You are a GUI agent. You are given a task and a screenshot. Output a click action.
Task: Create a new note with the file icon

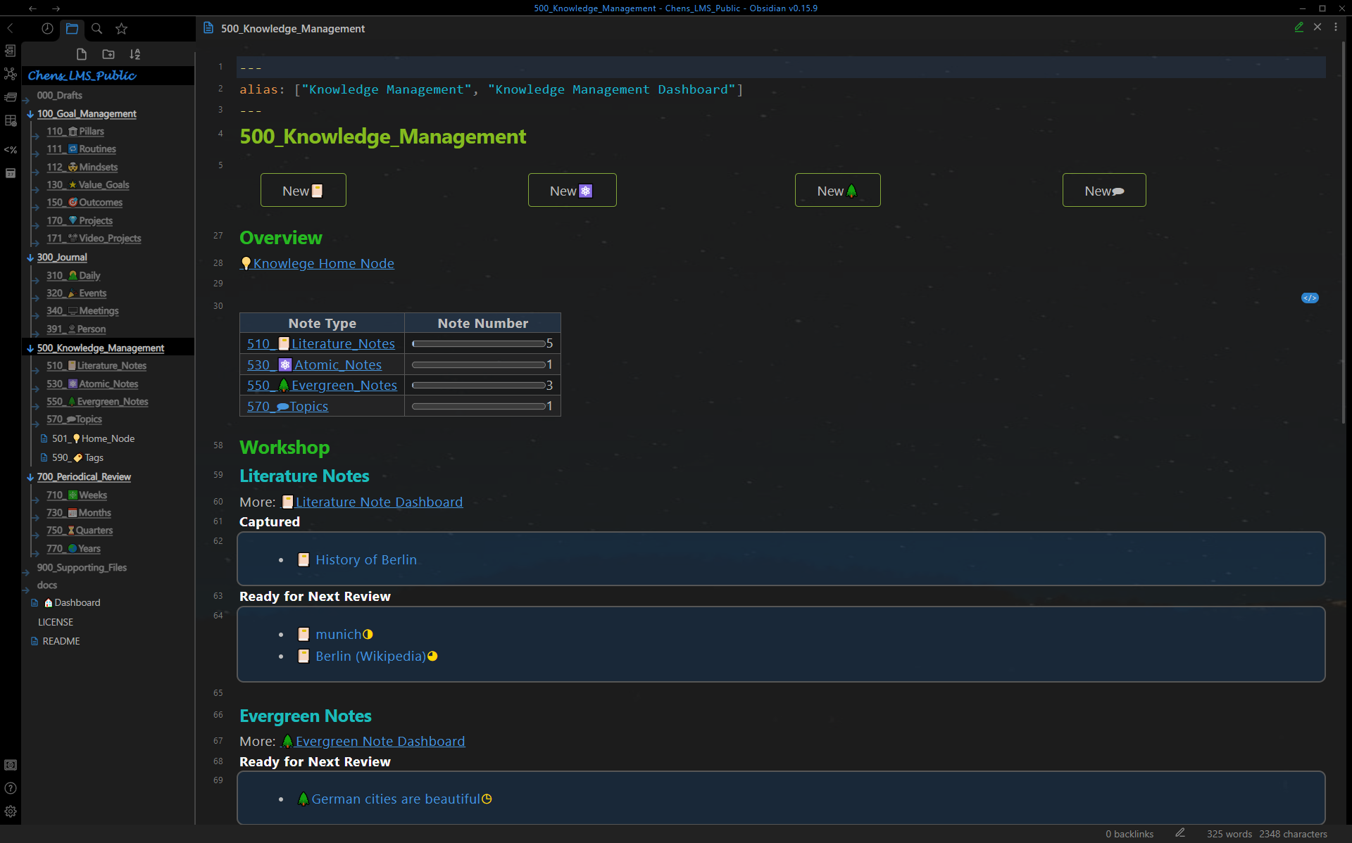82,54
